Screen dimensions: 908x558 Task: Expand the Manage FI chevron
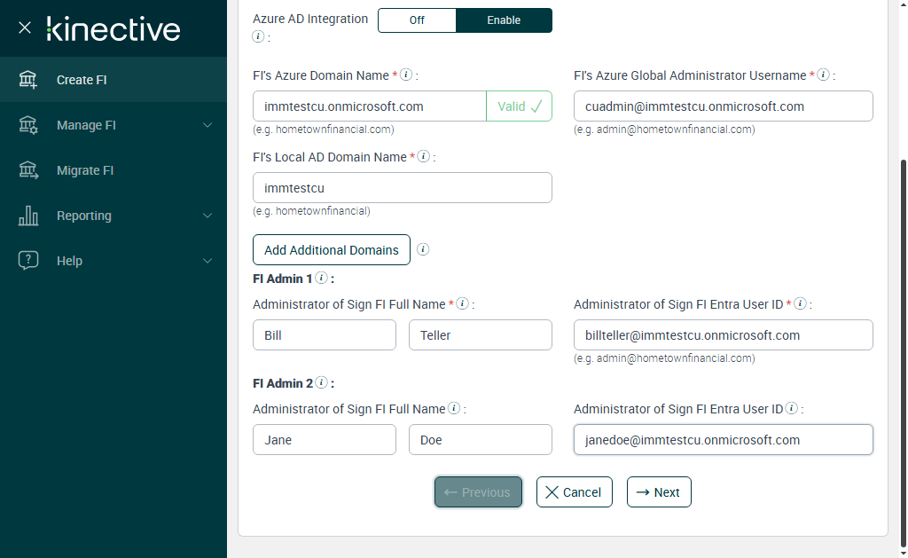click(207, 125)
